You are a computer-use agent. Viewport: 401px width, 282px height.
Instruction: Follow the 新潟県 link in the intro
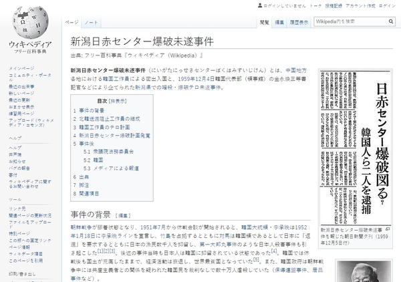[x=143, y=87]
